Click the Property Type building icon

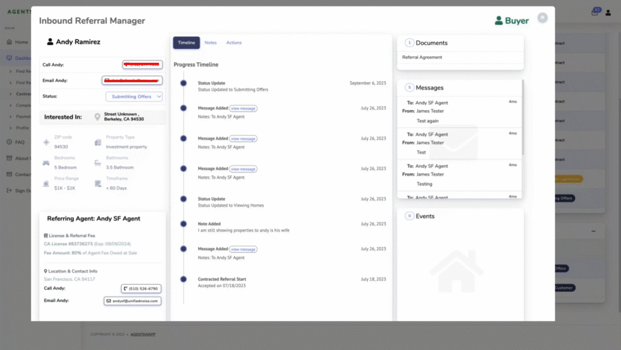[x=98, y=142]
